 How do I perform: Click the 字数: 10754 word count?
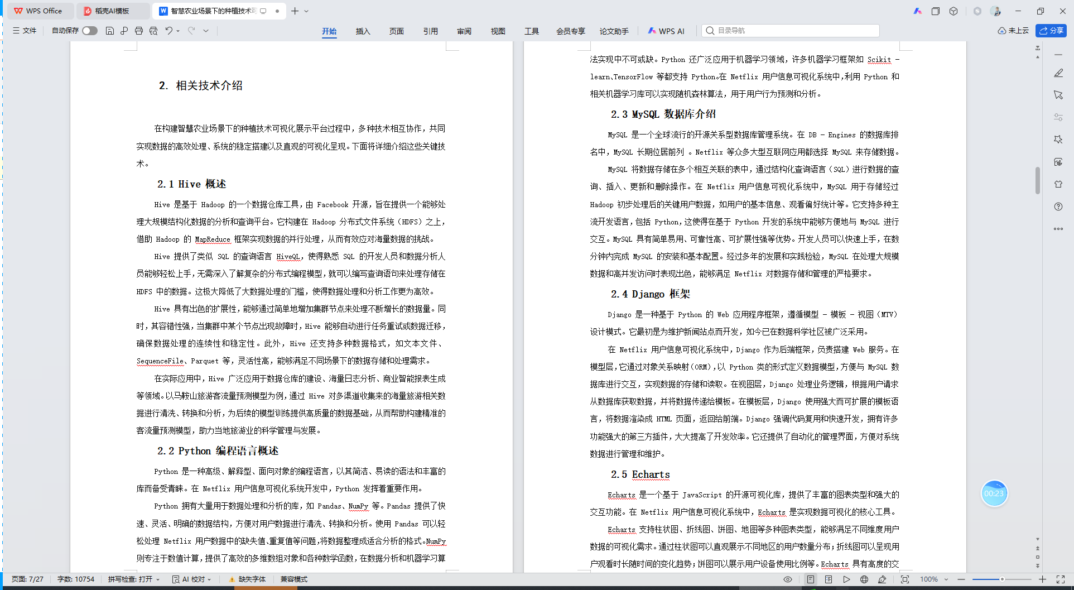coord(76,579)
